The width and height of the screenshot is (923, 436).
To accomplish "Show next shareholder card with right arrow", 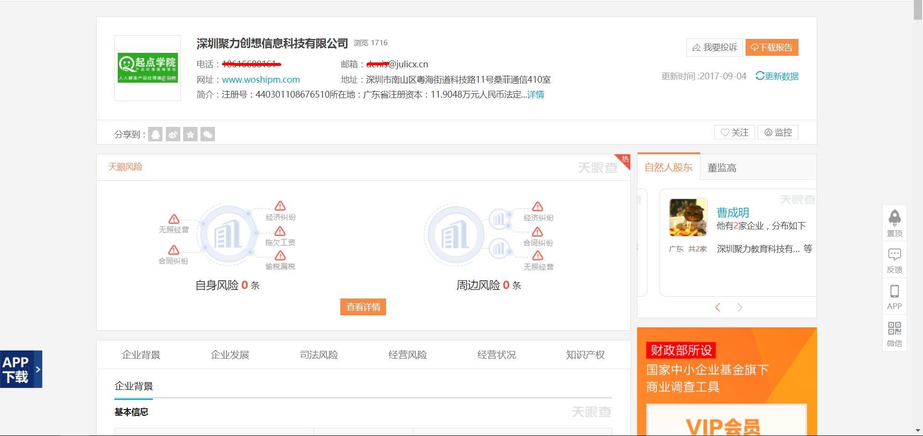I will tap(740, 307).
